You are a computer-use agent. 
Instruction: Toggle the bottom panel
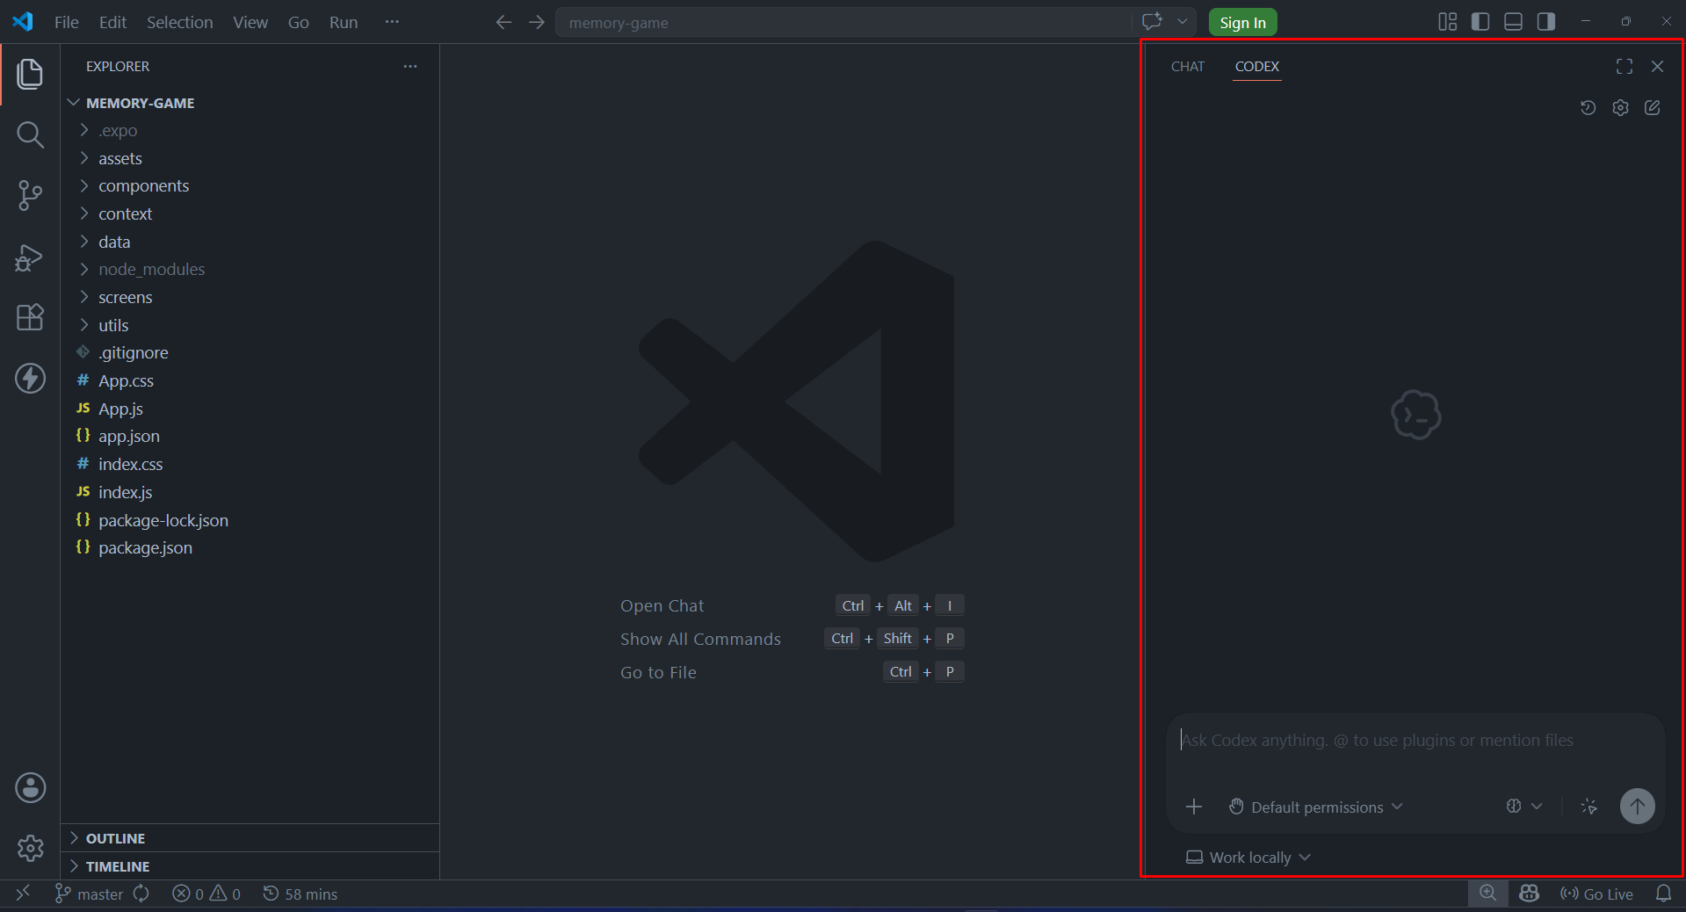pyautogui.click(x=1513, y=22)
